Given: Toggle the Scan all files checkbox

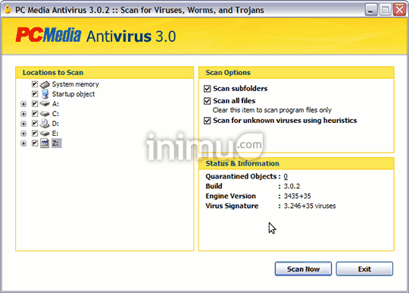Looking at the screenshot, I should pos(207,101).
